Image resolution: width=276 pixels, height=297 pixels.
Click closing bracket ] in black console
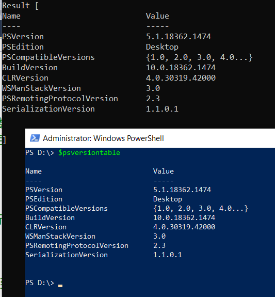(x=4, y=140)
